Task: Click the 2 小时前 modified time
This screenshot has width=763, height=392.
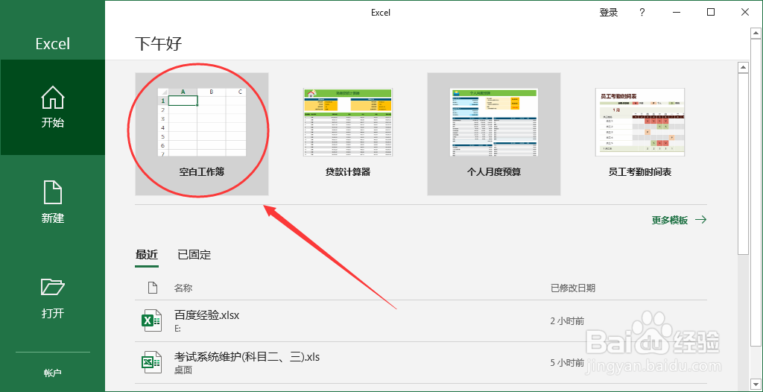Action: [x=567, y=321]
